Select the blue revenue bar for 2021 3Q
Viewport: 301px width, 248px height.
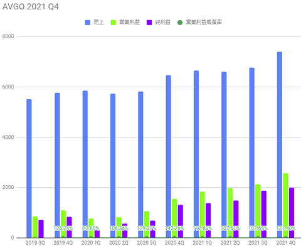(252, 153)
